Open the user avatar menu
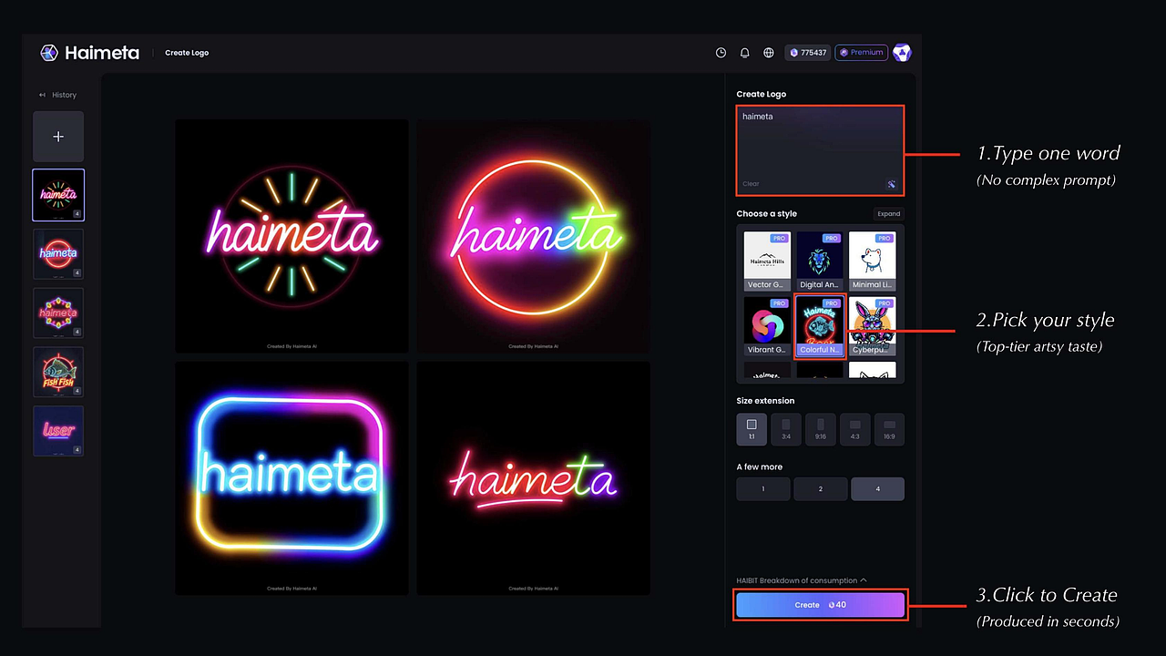Image resolution: width=1166 pixels, height=656 pixels. click(x=901, y=53)
